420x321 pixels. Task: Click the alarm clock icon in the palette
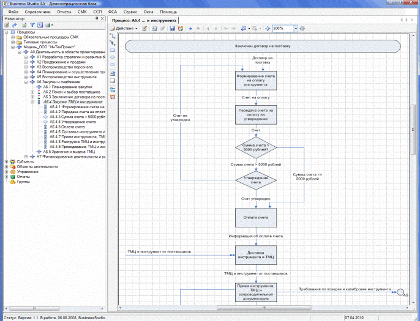[113, 97]
